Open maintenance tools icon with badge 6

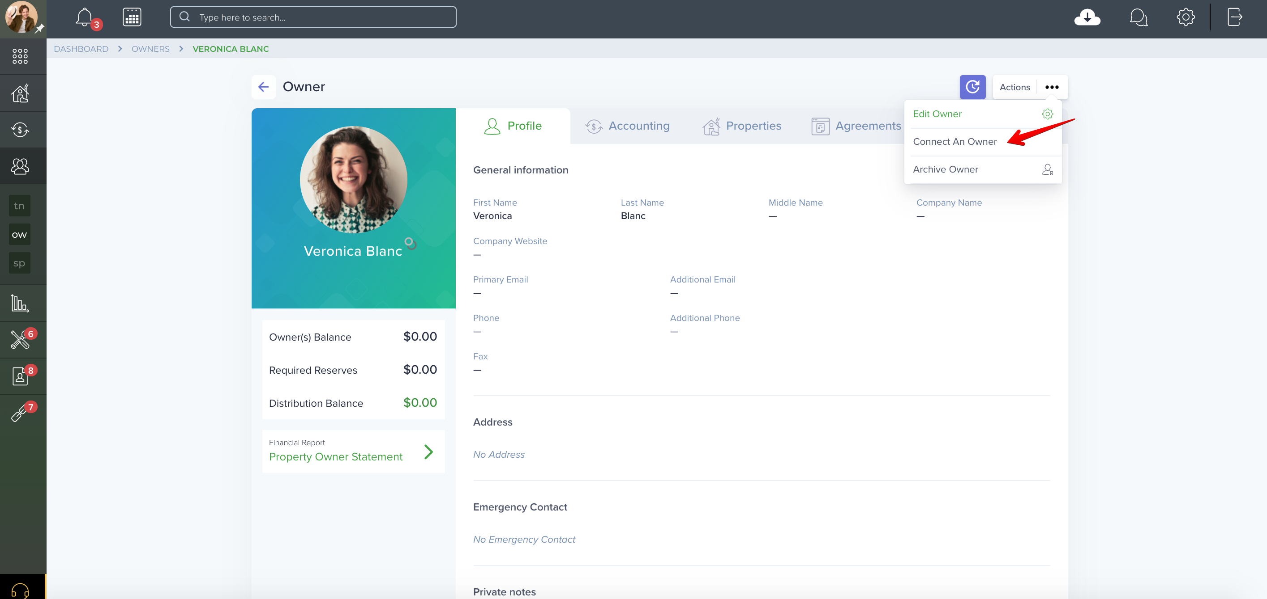coord(20,339)
